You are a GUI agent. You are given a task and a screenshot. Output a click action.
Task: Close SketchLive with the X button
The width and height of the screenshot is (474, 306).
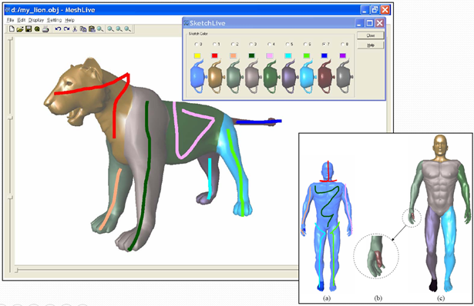(x=380, y=23)
